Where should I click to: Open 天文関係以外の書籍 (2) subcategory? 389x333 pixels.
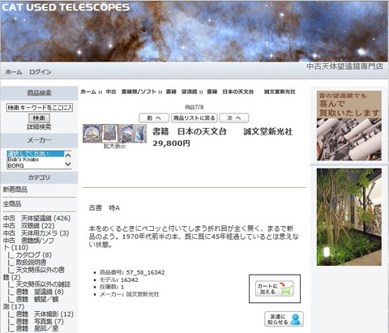34,273
